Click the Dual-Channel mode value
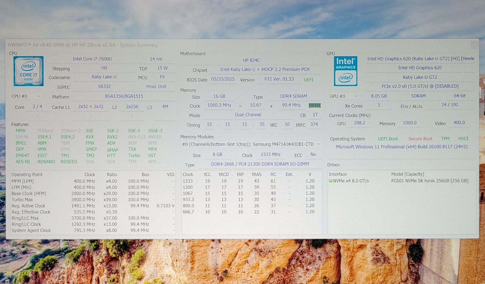 click(248, 115)
